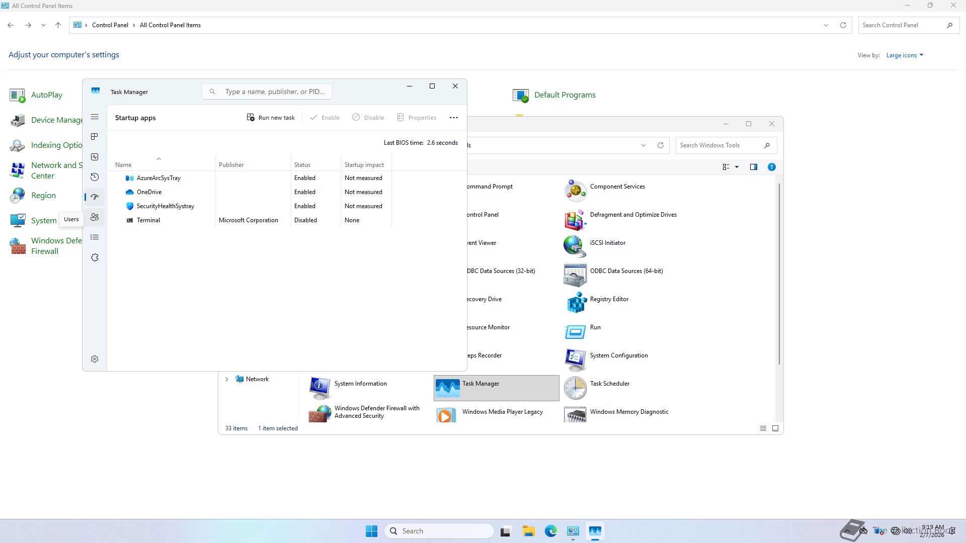Click the Task Manager search field
Image resolution: width=966 pixels, height=543 pixels.
(274, 92)
